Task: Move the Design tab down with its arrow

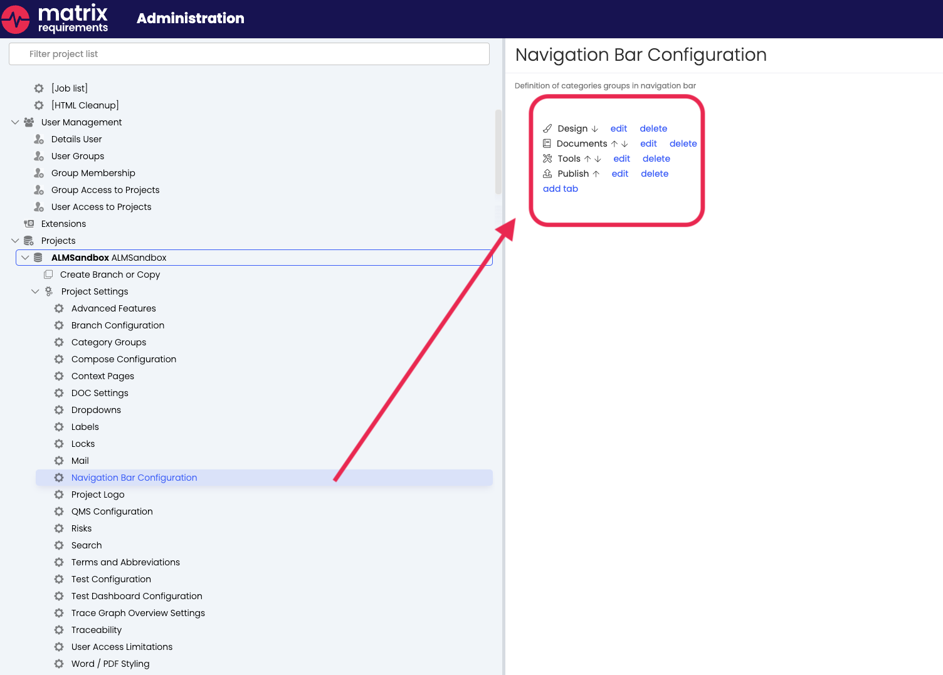Action: [595, 128]
